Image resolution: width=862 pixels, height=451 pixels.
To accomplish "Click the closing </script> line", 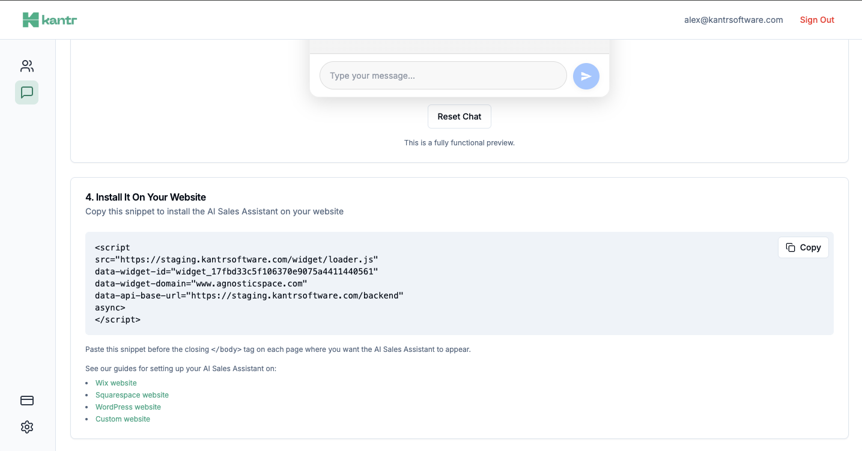I will coord(118,319).
